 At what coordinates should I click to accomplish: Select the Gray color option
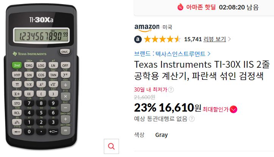point(161,135)
